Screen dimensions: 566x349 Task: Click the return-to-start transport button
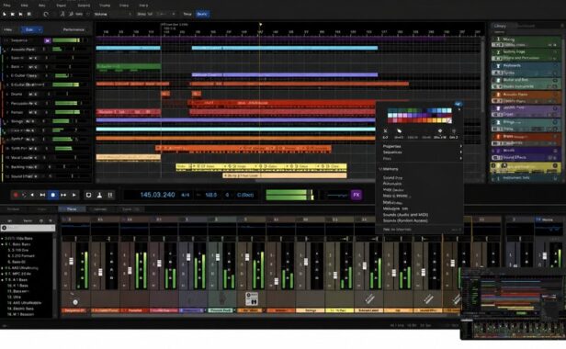[x=42, y=195]
